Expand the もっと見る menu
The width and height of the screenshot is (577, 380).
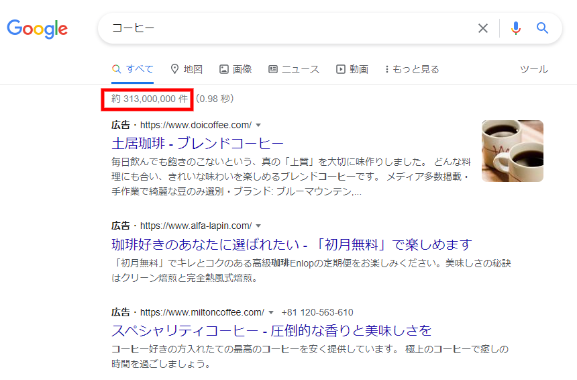coord(412,69)
